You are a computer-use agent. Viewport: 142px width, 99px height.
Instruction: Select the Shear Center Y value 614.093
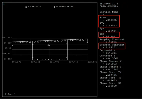(x=111, y=64)
